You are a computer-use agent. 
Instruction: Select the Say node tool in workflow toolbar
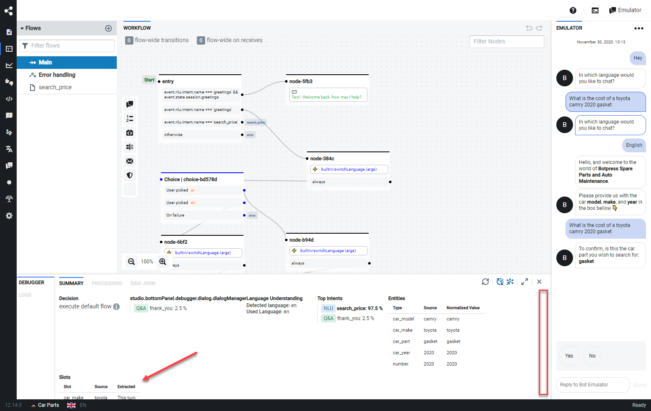click(130, 104)
